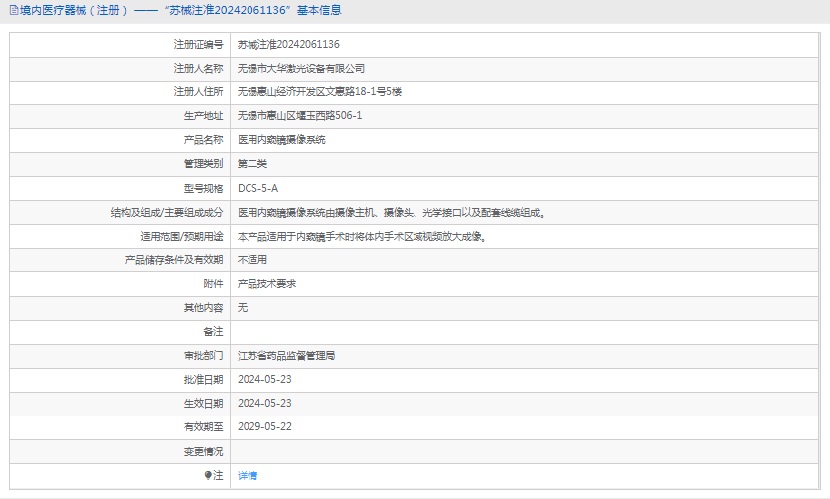This screenshot has height=499, width=830.
Task: Click the 变更情况 label
Action: pyautogui.click(x=203, y=452)
